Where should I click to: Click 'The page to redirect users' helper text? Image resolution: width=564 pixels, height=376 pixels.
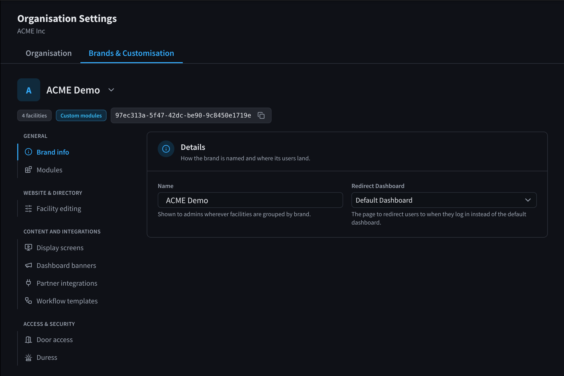(x=439, y=218)
